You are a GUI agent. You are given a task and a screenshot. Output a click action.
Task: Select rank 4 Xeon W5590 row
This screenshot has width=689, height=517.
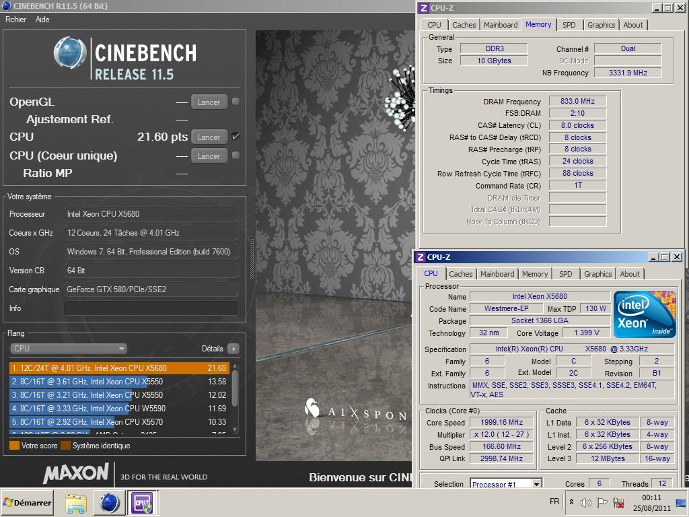(x=119, y=409)
